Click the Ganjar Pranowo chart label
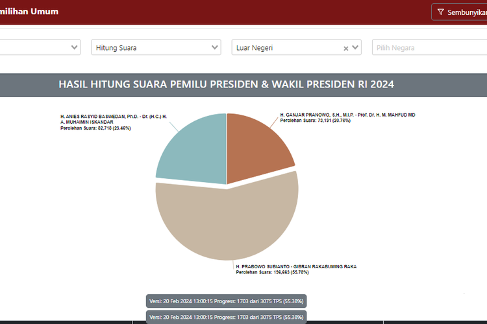 click(x=347, y=117)
